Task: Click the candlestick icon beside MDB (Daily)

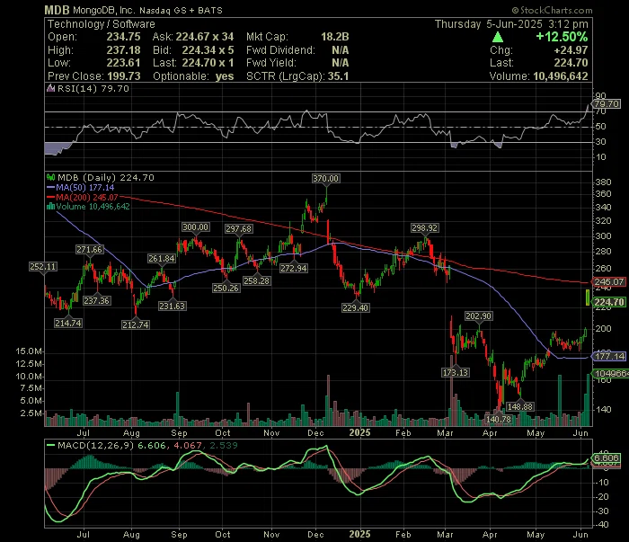Action: pyautogui.click(x=50, y=177)
